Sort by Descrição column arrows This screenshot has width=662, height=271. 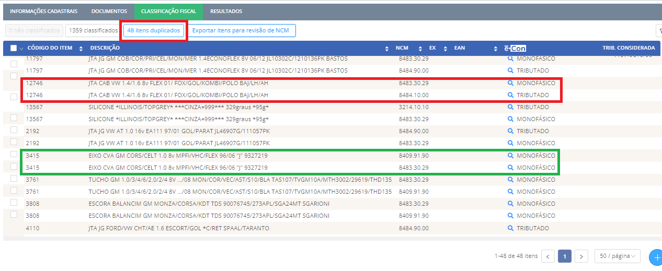click(x=386, y=49)
